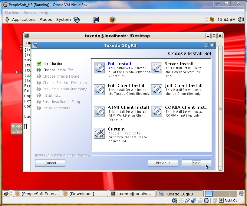The height and width of the screenshot is (206, 247).
Task: Click the Show Desktop icon in bottom panel
Action: point(6,194)
